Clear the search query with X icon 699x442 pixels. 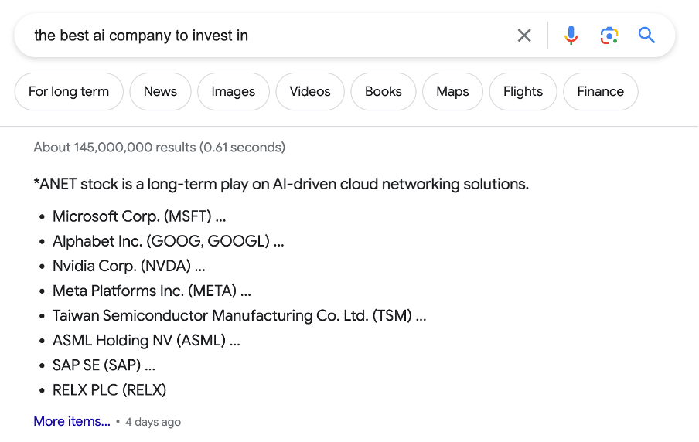pyautogui.click(x=524, y=36)
